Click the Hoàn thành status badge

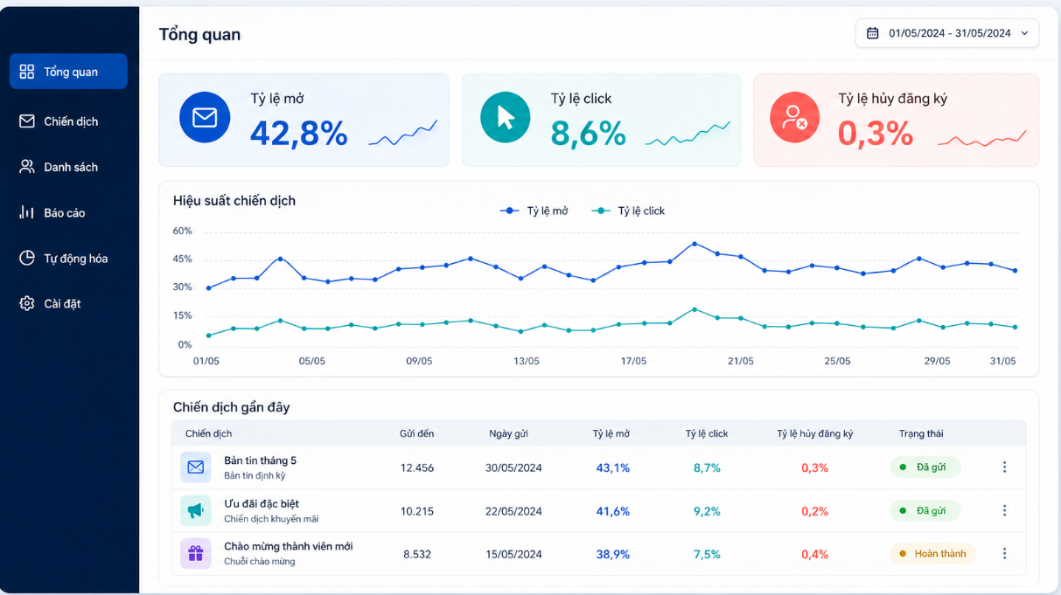click(x=932, y=553)
